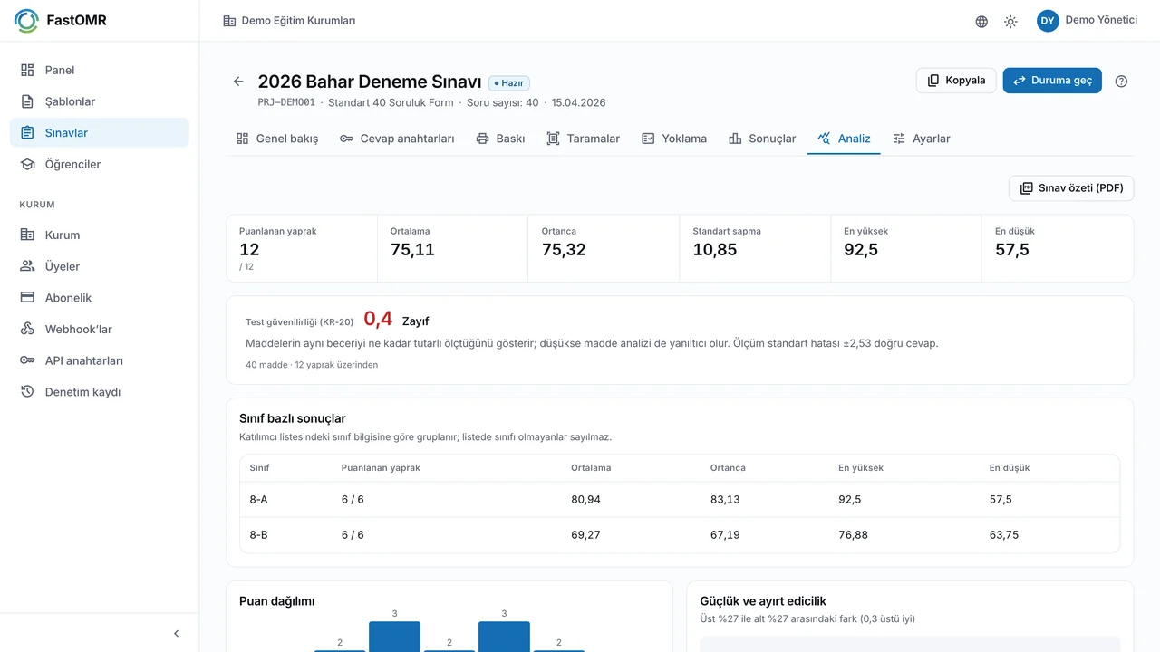Go to Şablonlar in sidebar
Viewport: 1160px width, 652px height.
tap(100, 101)
